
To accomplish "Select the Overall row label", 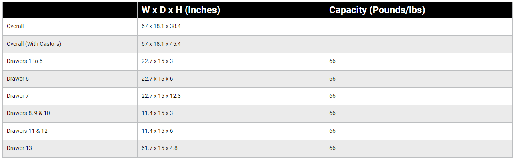I will (15, 26).
